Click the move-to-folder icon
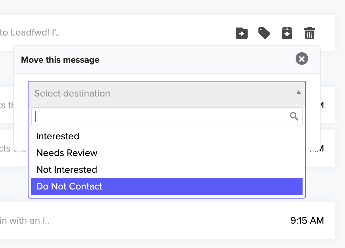The width and height of the screenshot is (345, 248). (x=242, y=33)
